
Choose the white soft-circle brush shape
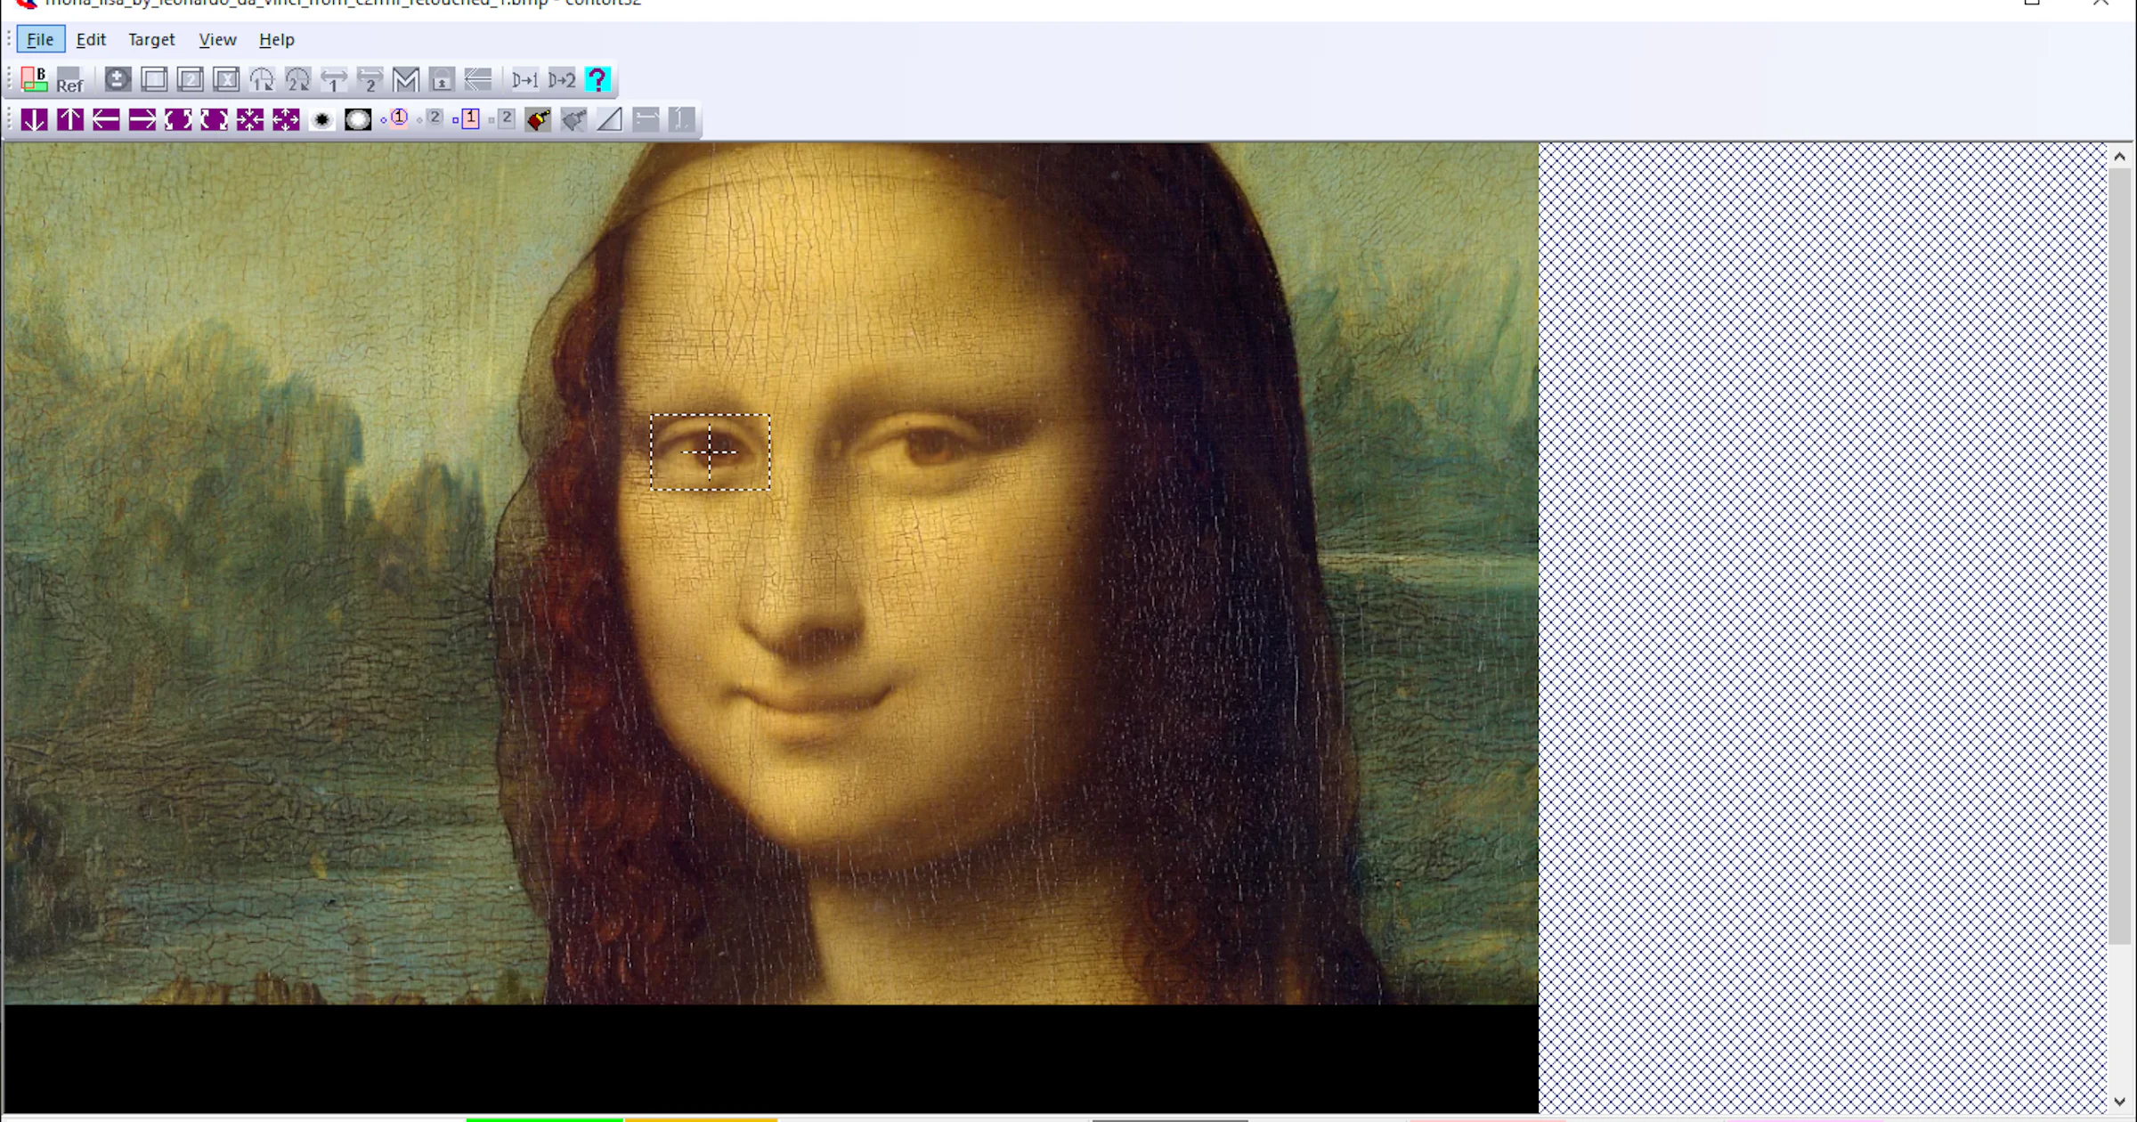click(x=358, y=119)
